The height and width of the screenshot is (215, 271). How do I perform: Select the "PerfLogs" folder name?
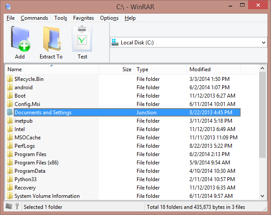pos(25,146)
